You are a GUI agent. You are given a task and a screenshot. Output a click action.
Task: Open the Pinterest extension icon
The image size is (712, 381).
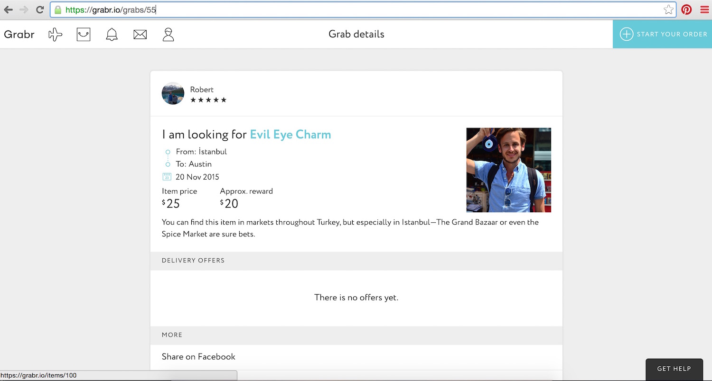coord(686,9)
